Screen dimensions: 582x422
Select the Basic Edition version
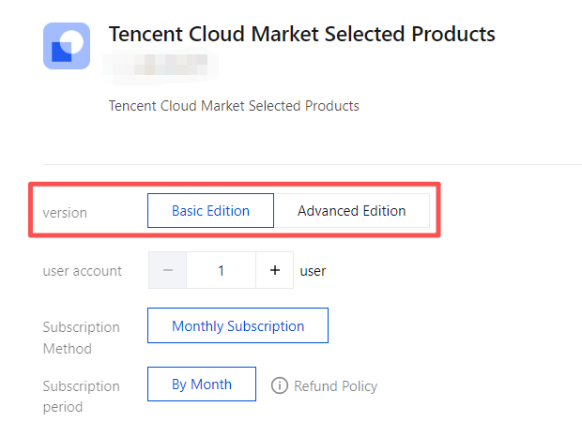click(x=210, y=211)
